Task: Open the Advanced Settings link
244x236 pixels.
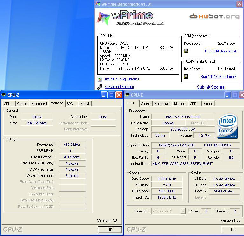Action: 119,87
